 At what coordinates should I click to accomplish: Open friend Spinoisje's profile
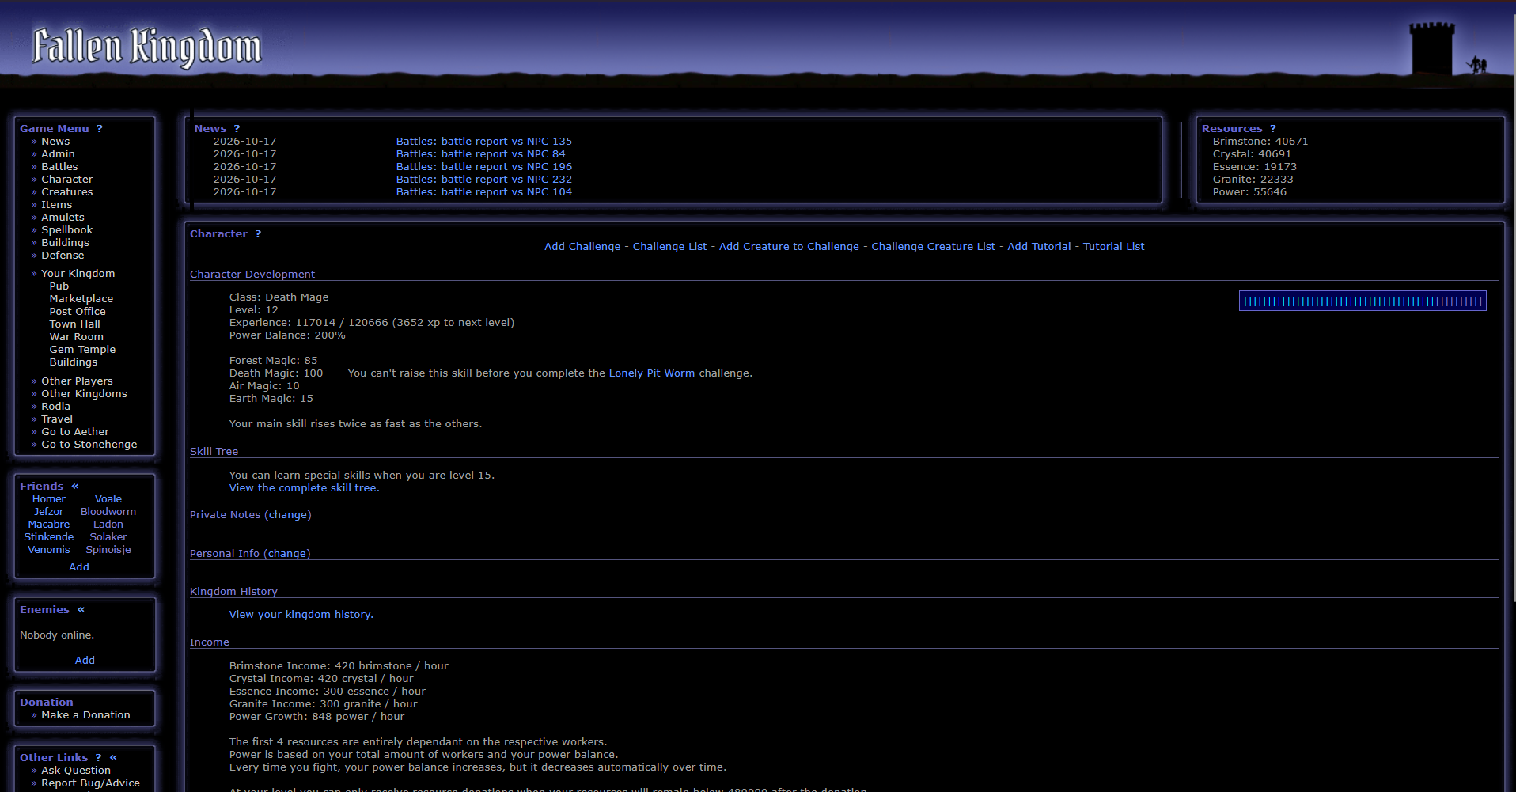(x=108, y=550)
